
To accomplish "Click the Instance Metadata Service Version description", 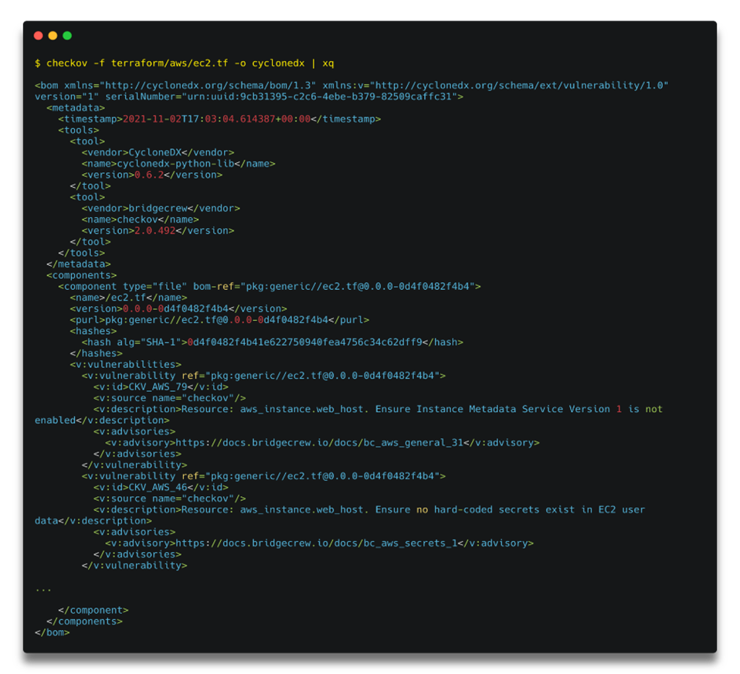I will (349, 415).
